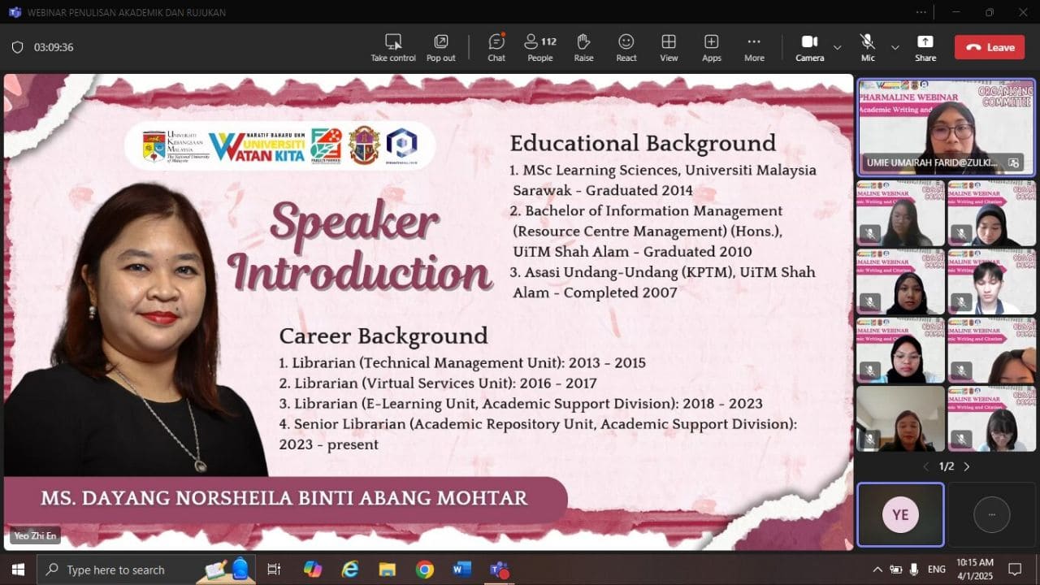
Task: Go to next participant page
Action: tap(967, 466)
